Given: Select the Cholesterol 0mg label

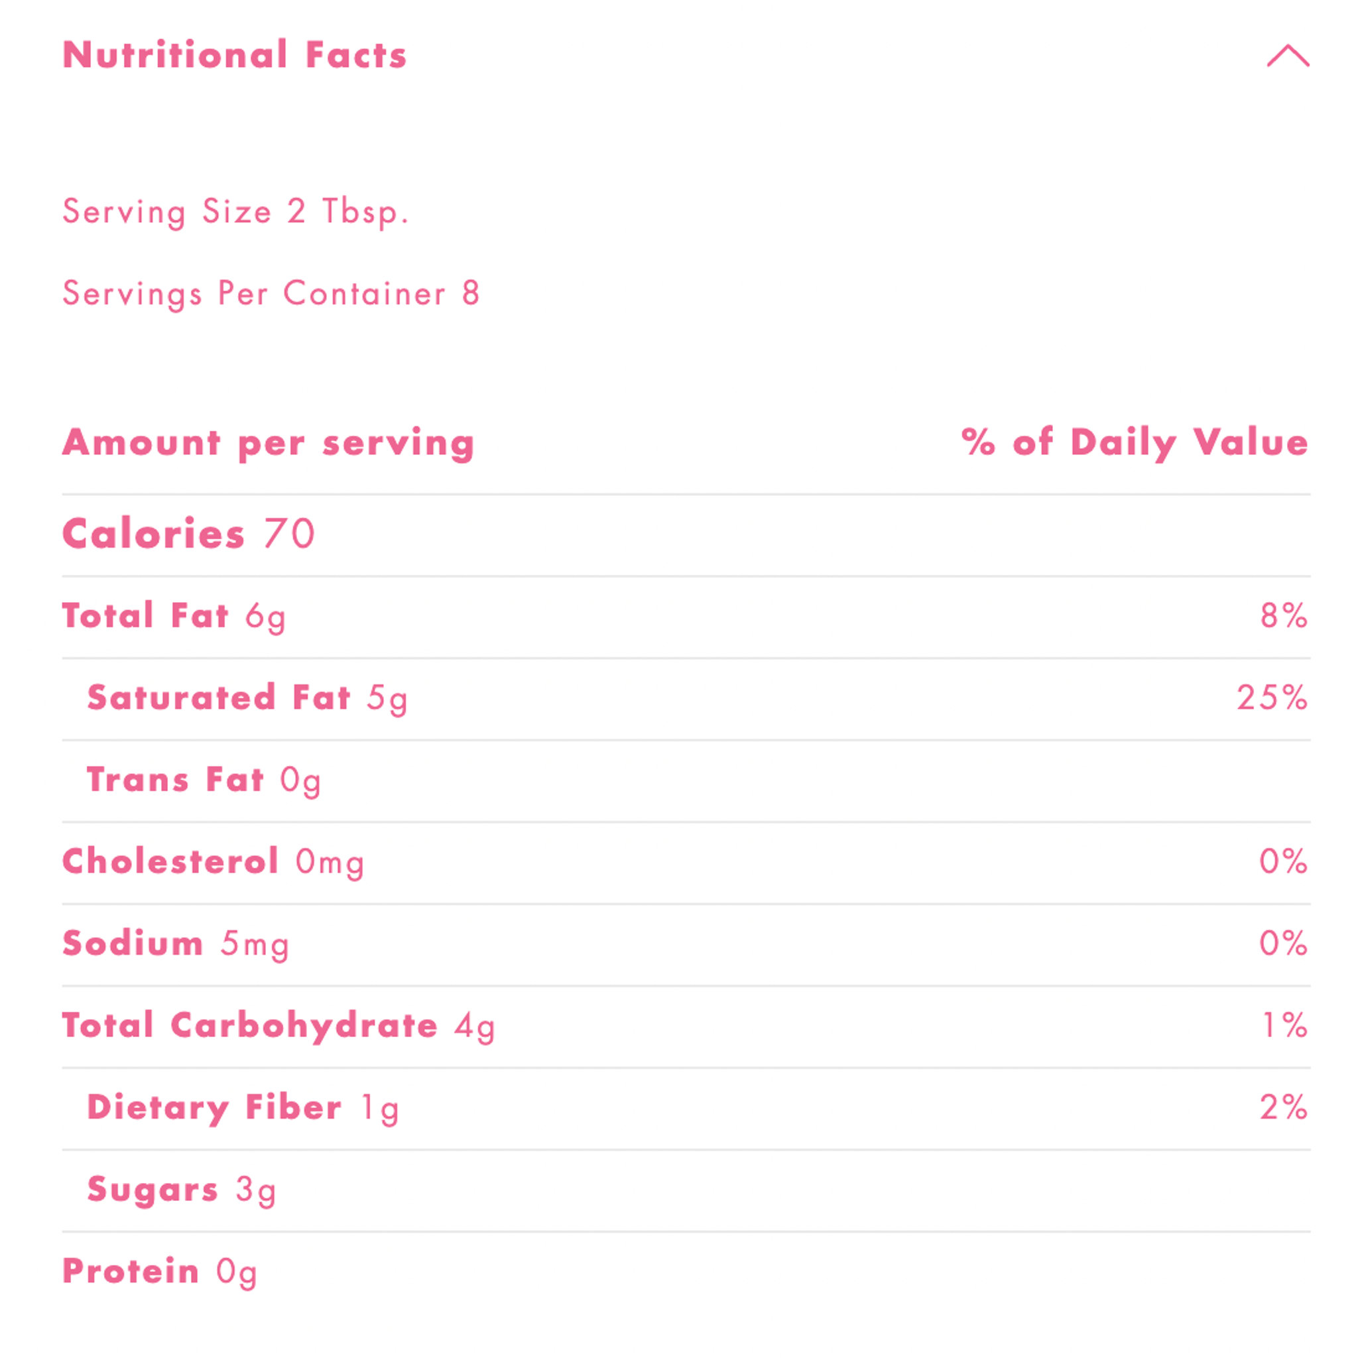Looking at the screenshot, I should tap(213, 862).
